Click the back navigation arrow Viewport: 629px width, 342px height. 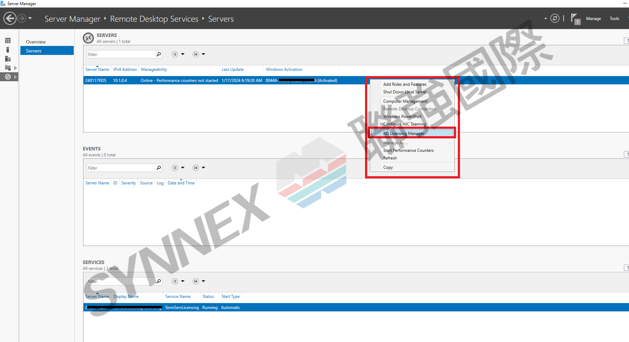10,18
